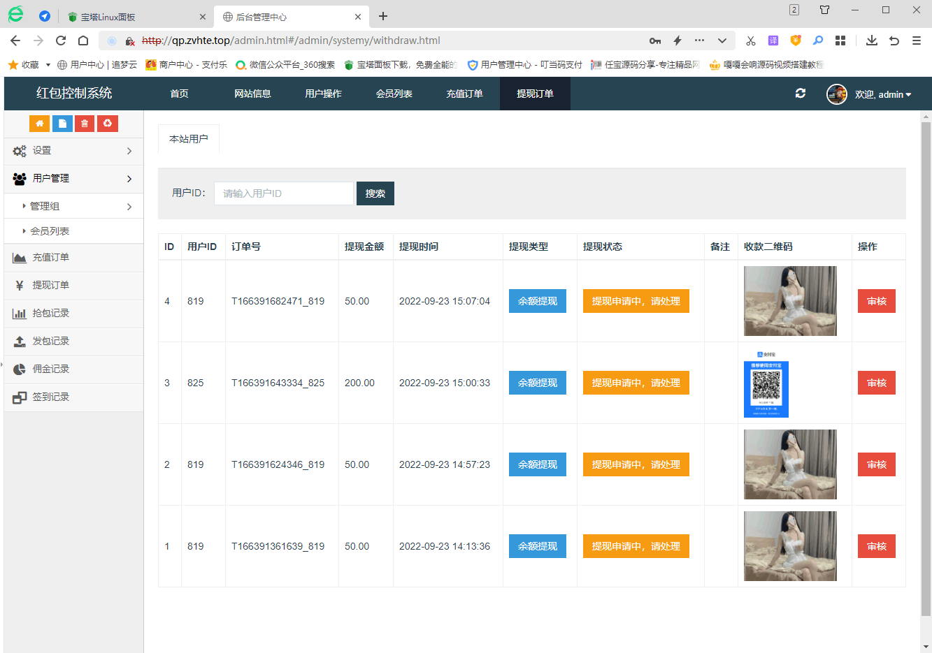The height and width of the screenshot is (653, 932).
Task: Click the browser reload page icon
Action: click(x=61, y=41)
